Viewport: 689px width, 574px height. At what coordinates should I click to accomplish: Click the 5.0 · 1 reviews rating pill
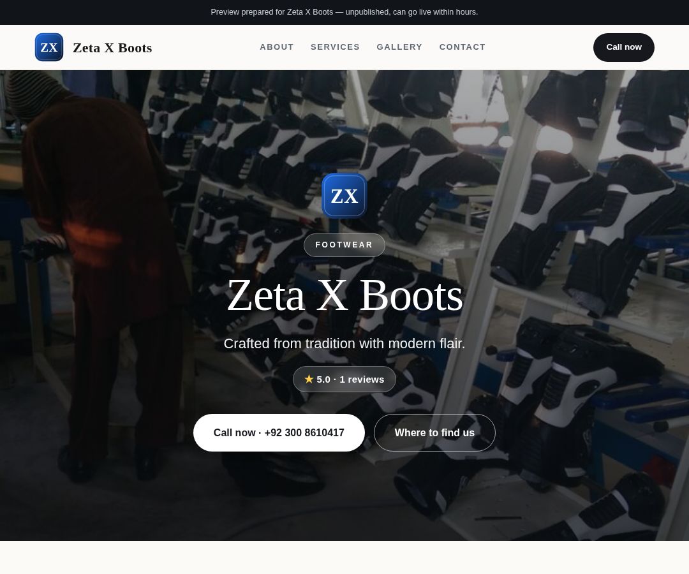[344, 379]
